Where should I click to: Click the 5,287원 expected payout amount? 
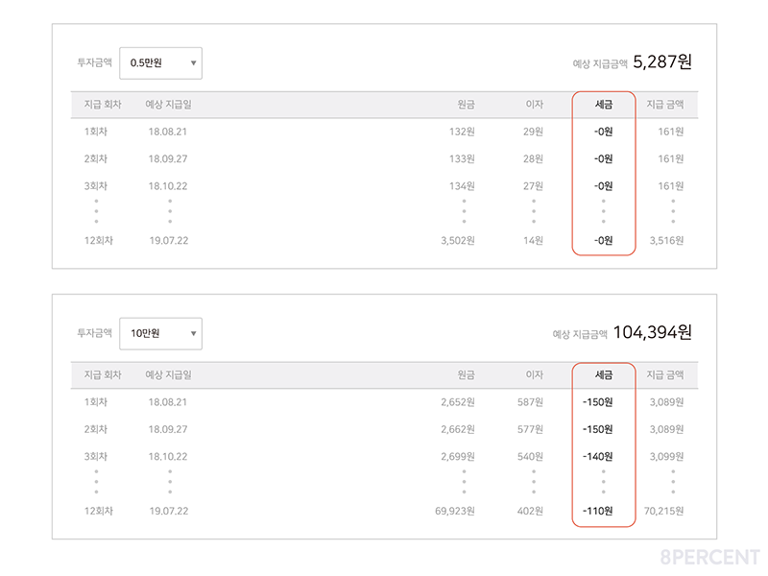662,62
